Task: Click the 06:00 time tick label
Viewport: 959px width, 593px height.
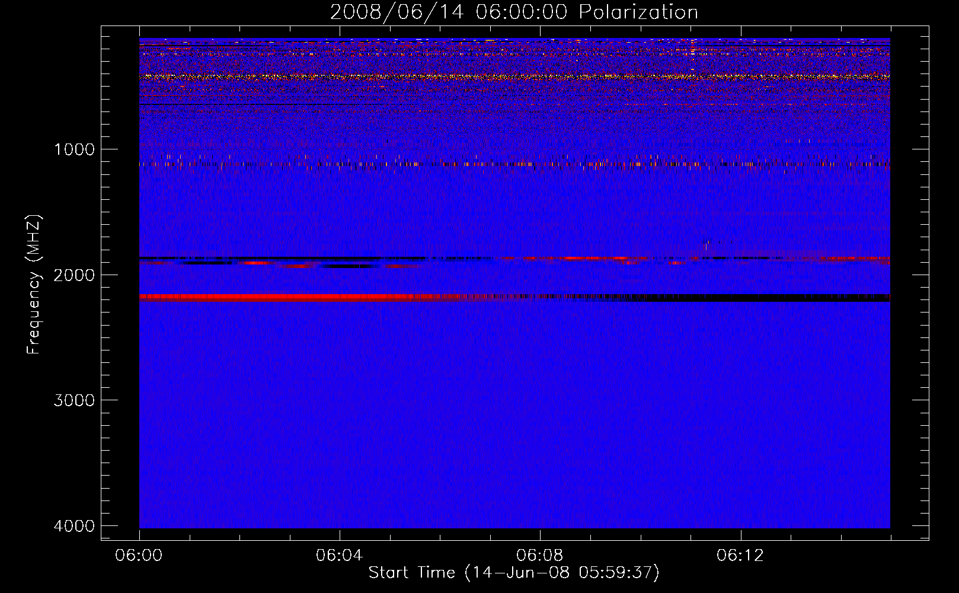Action: [x=139, y=556]
